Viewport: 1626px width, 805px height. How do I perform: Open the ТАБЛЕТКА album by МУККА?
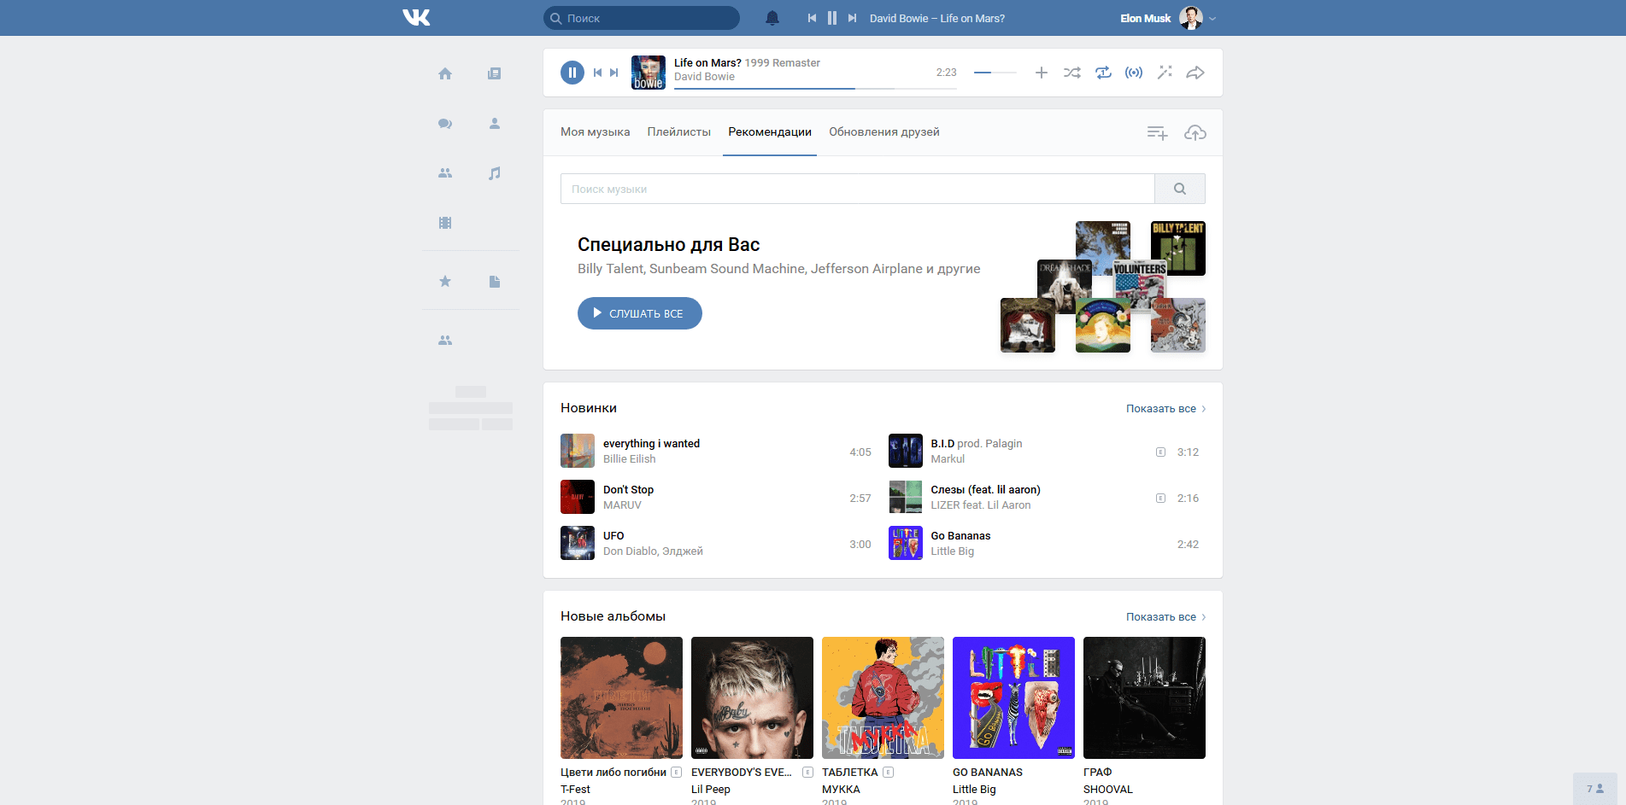(883, 697)
